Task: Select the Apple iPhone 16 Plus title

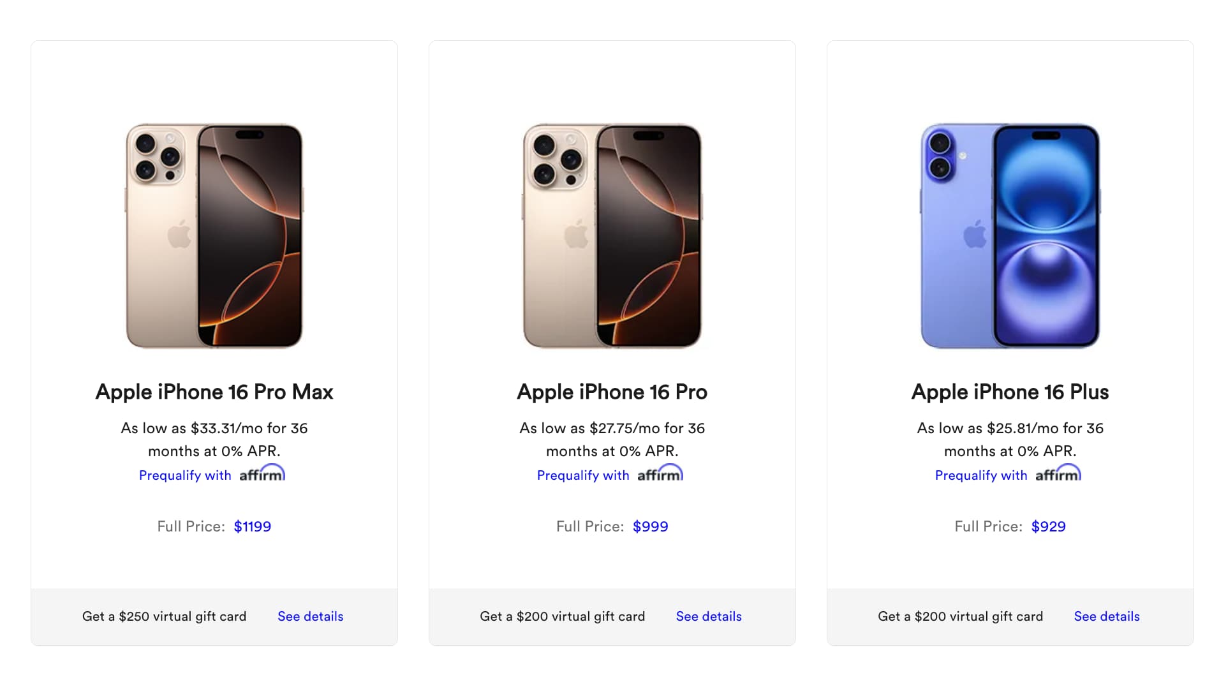Action: tap(1010, 392)
